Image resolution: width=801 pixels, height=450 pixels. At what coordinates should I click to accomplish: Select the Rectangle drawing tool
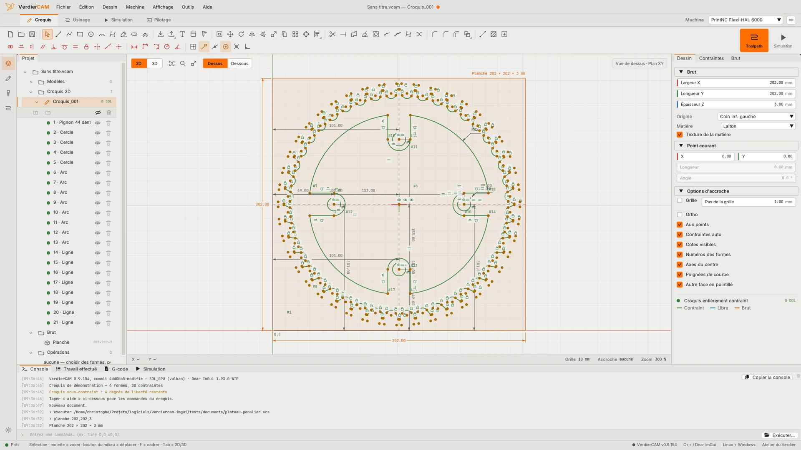pyautogui.click(x=80, y=35)
